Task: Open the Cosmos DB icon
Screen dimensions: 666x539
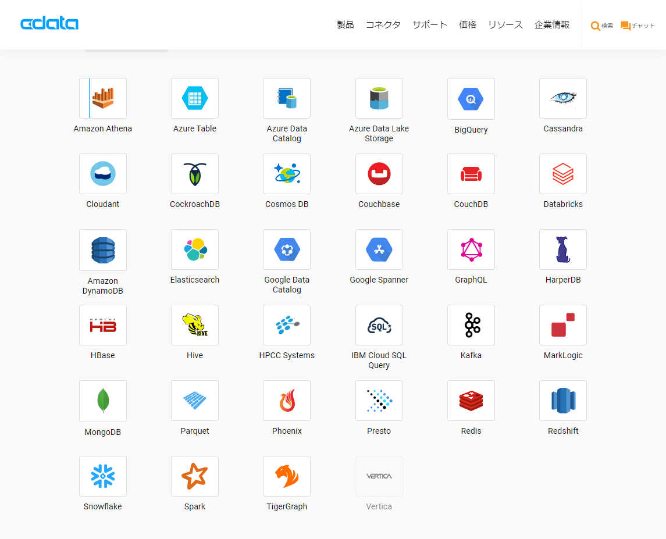Action: tap(287, 174)
